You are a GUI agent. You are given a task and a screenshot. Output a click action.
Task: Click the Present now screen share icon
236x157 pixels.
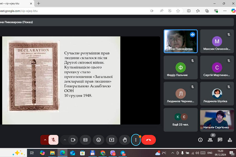point(112,140)
